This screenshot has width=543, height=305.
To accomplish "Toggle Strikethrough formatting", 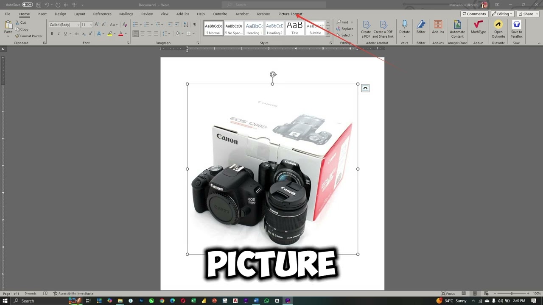I will [x=76, y=33].
